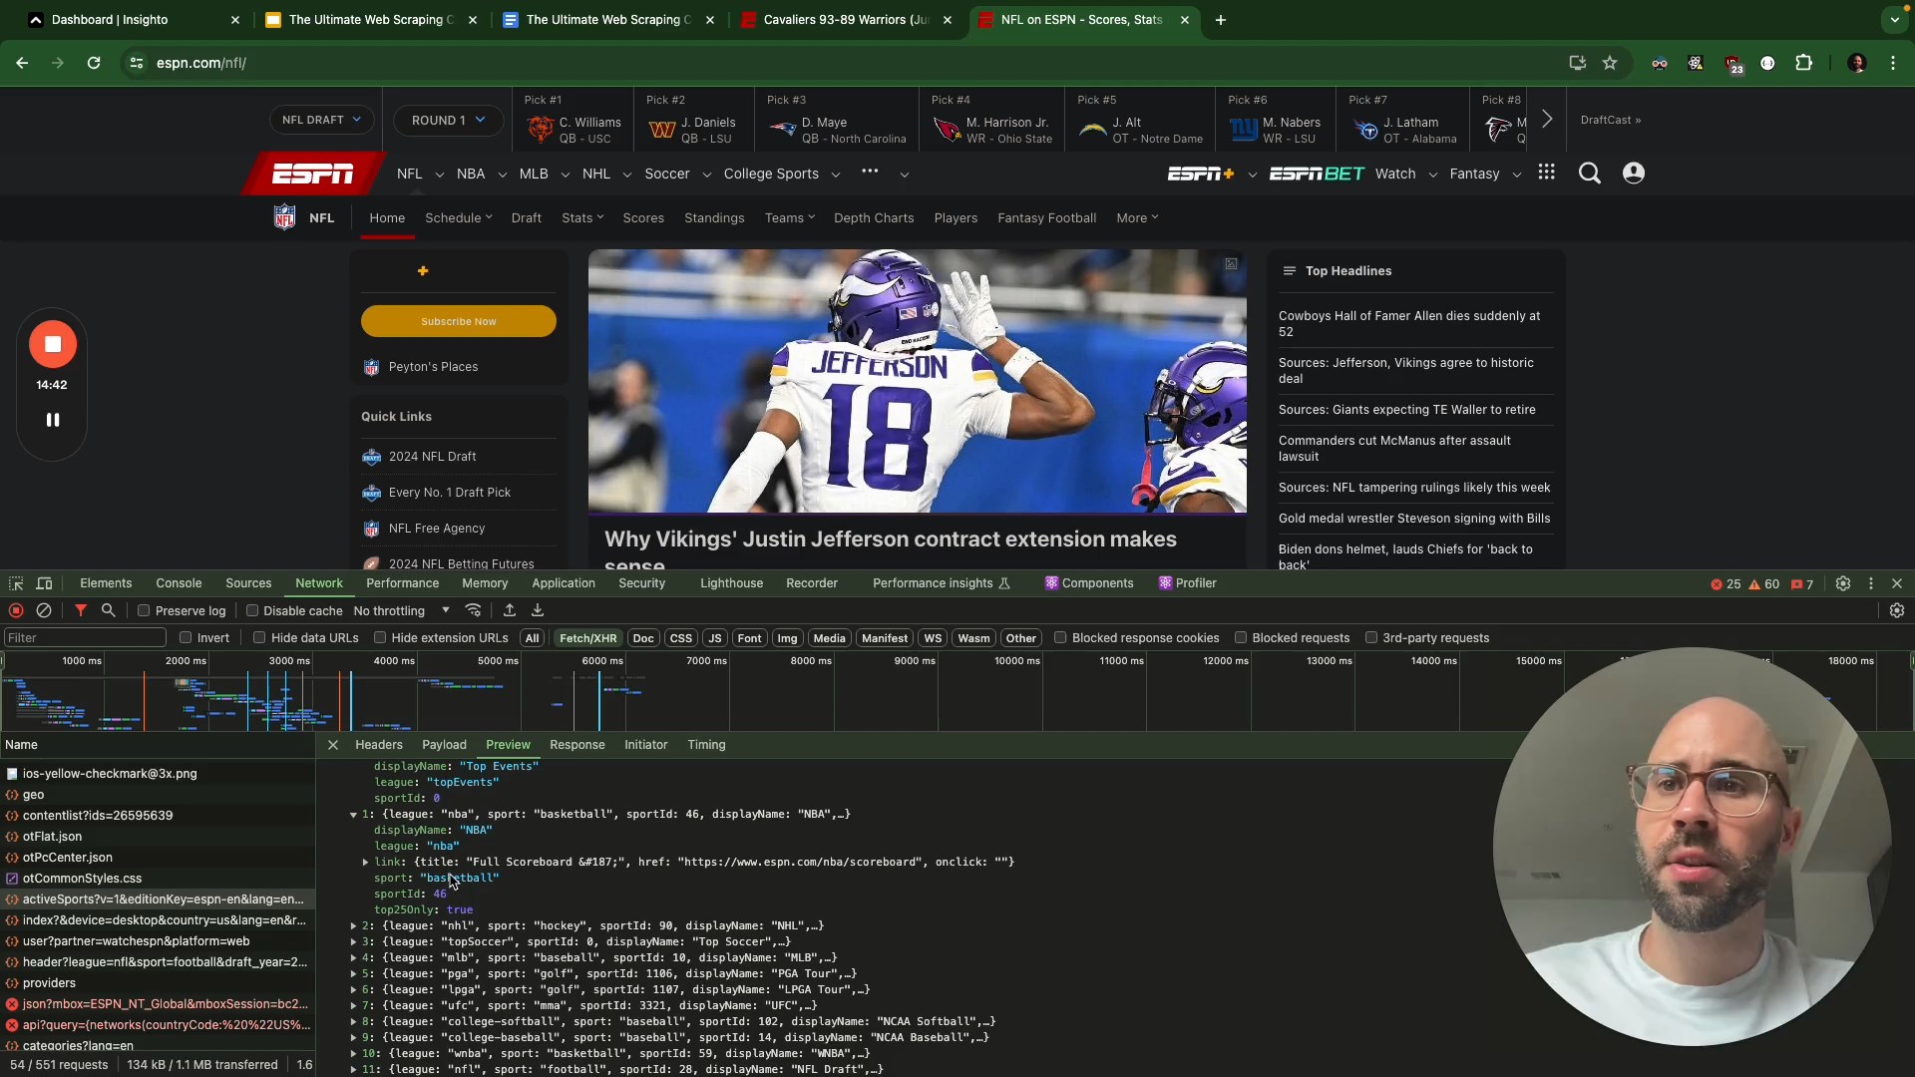Open the NFL DRAFT dropdown
This screenshot has height=1077, width=1915.
pos(322,120)
